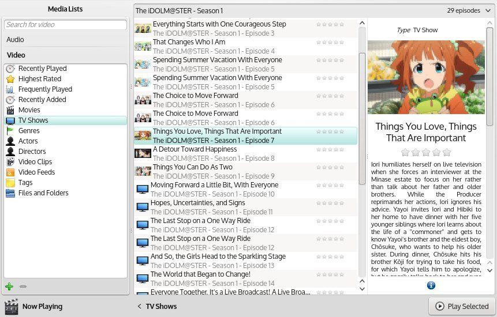
Task: Show details with blue info icon
Action: click(431, 285)
